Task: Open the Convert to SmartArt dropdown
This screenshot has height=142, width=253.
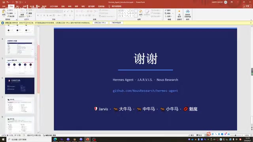Action: click(107, 17)
